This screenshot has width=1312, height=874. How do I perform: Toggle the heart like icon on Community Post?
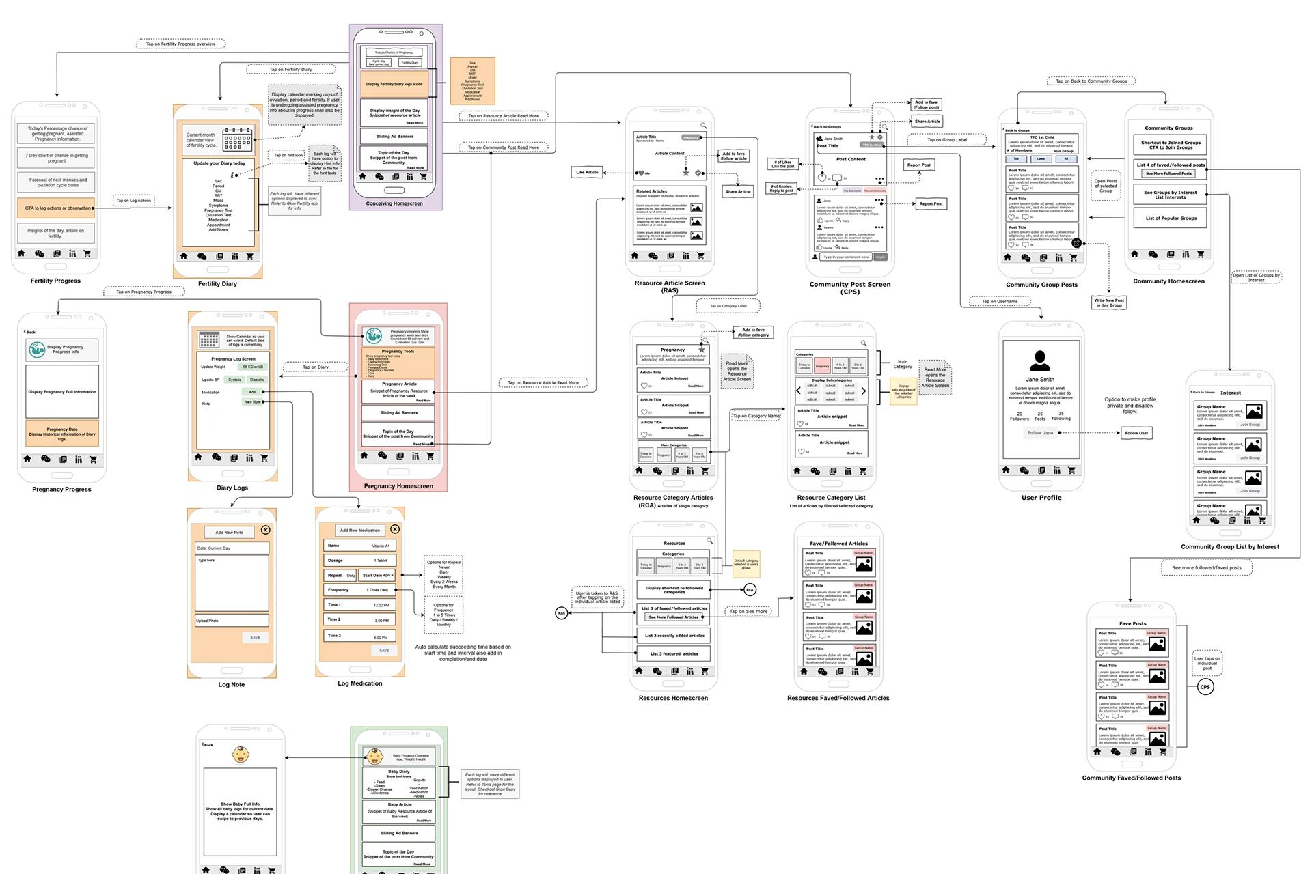(x=822, y=178)
